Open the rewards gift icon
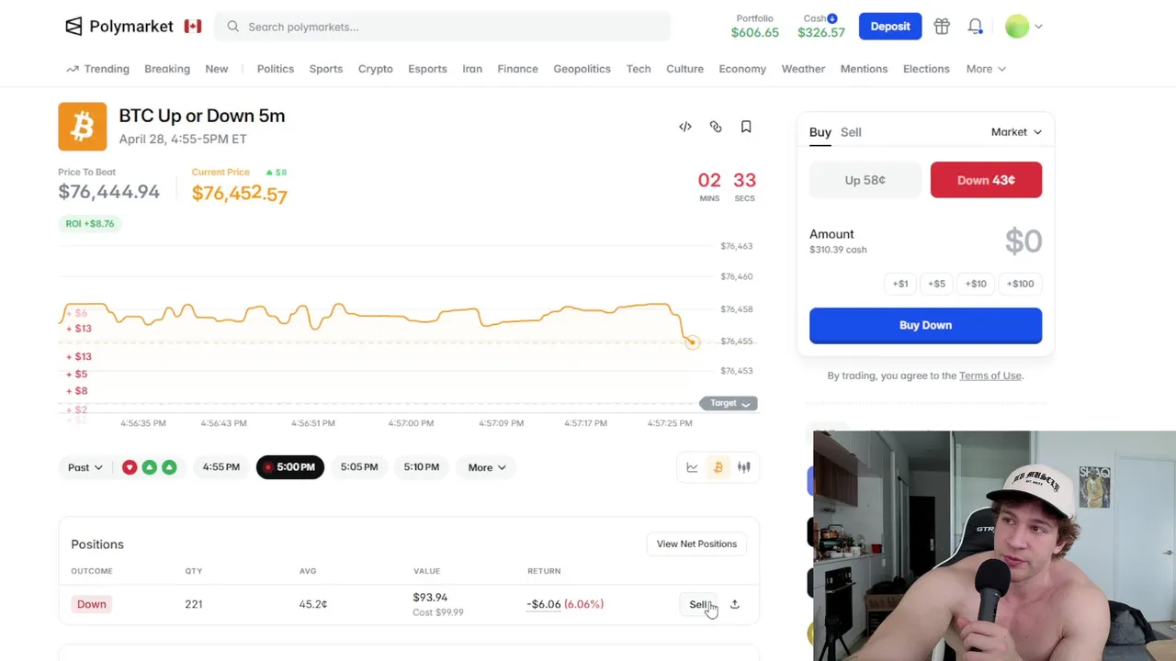 click(942, 27)
